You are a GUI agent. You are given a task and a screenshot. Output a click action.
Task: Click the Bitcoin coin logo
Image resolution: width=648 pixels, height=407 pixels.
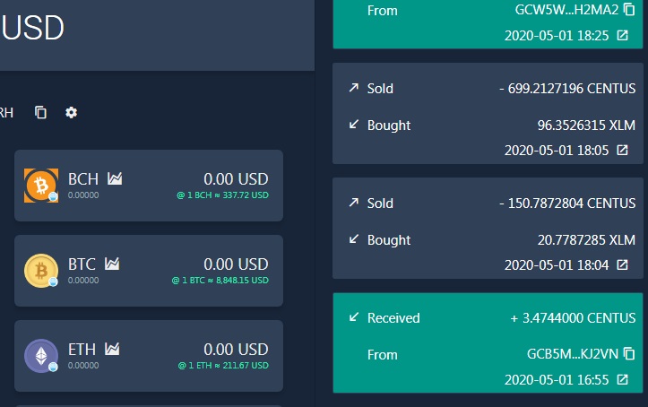click(40, 271)
